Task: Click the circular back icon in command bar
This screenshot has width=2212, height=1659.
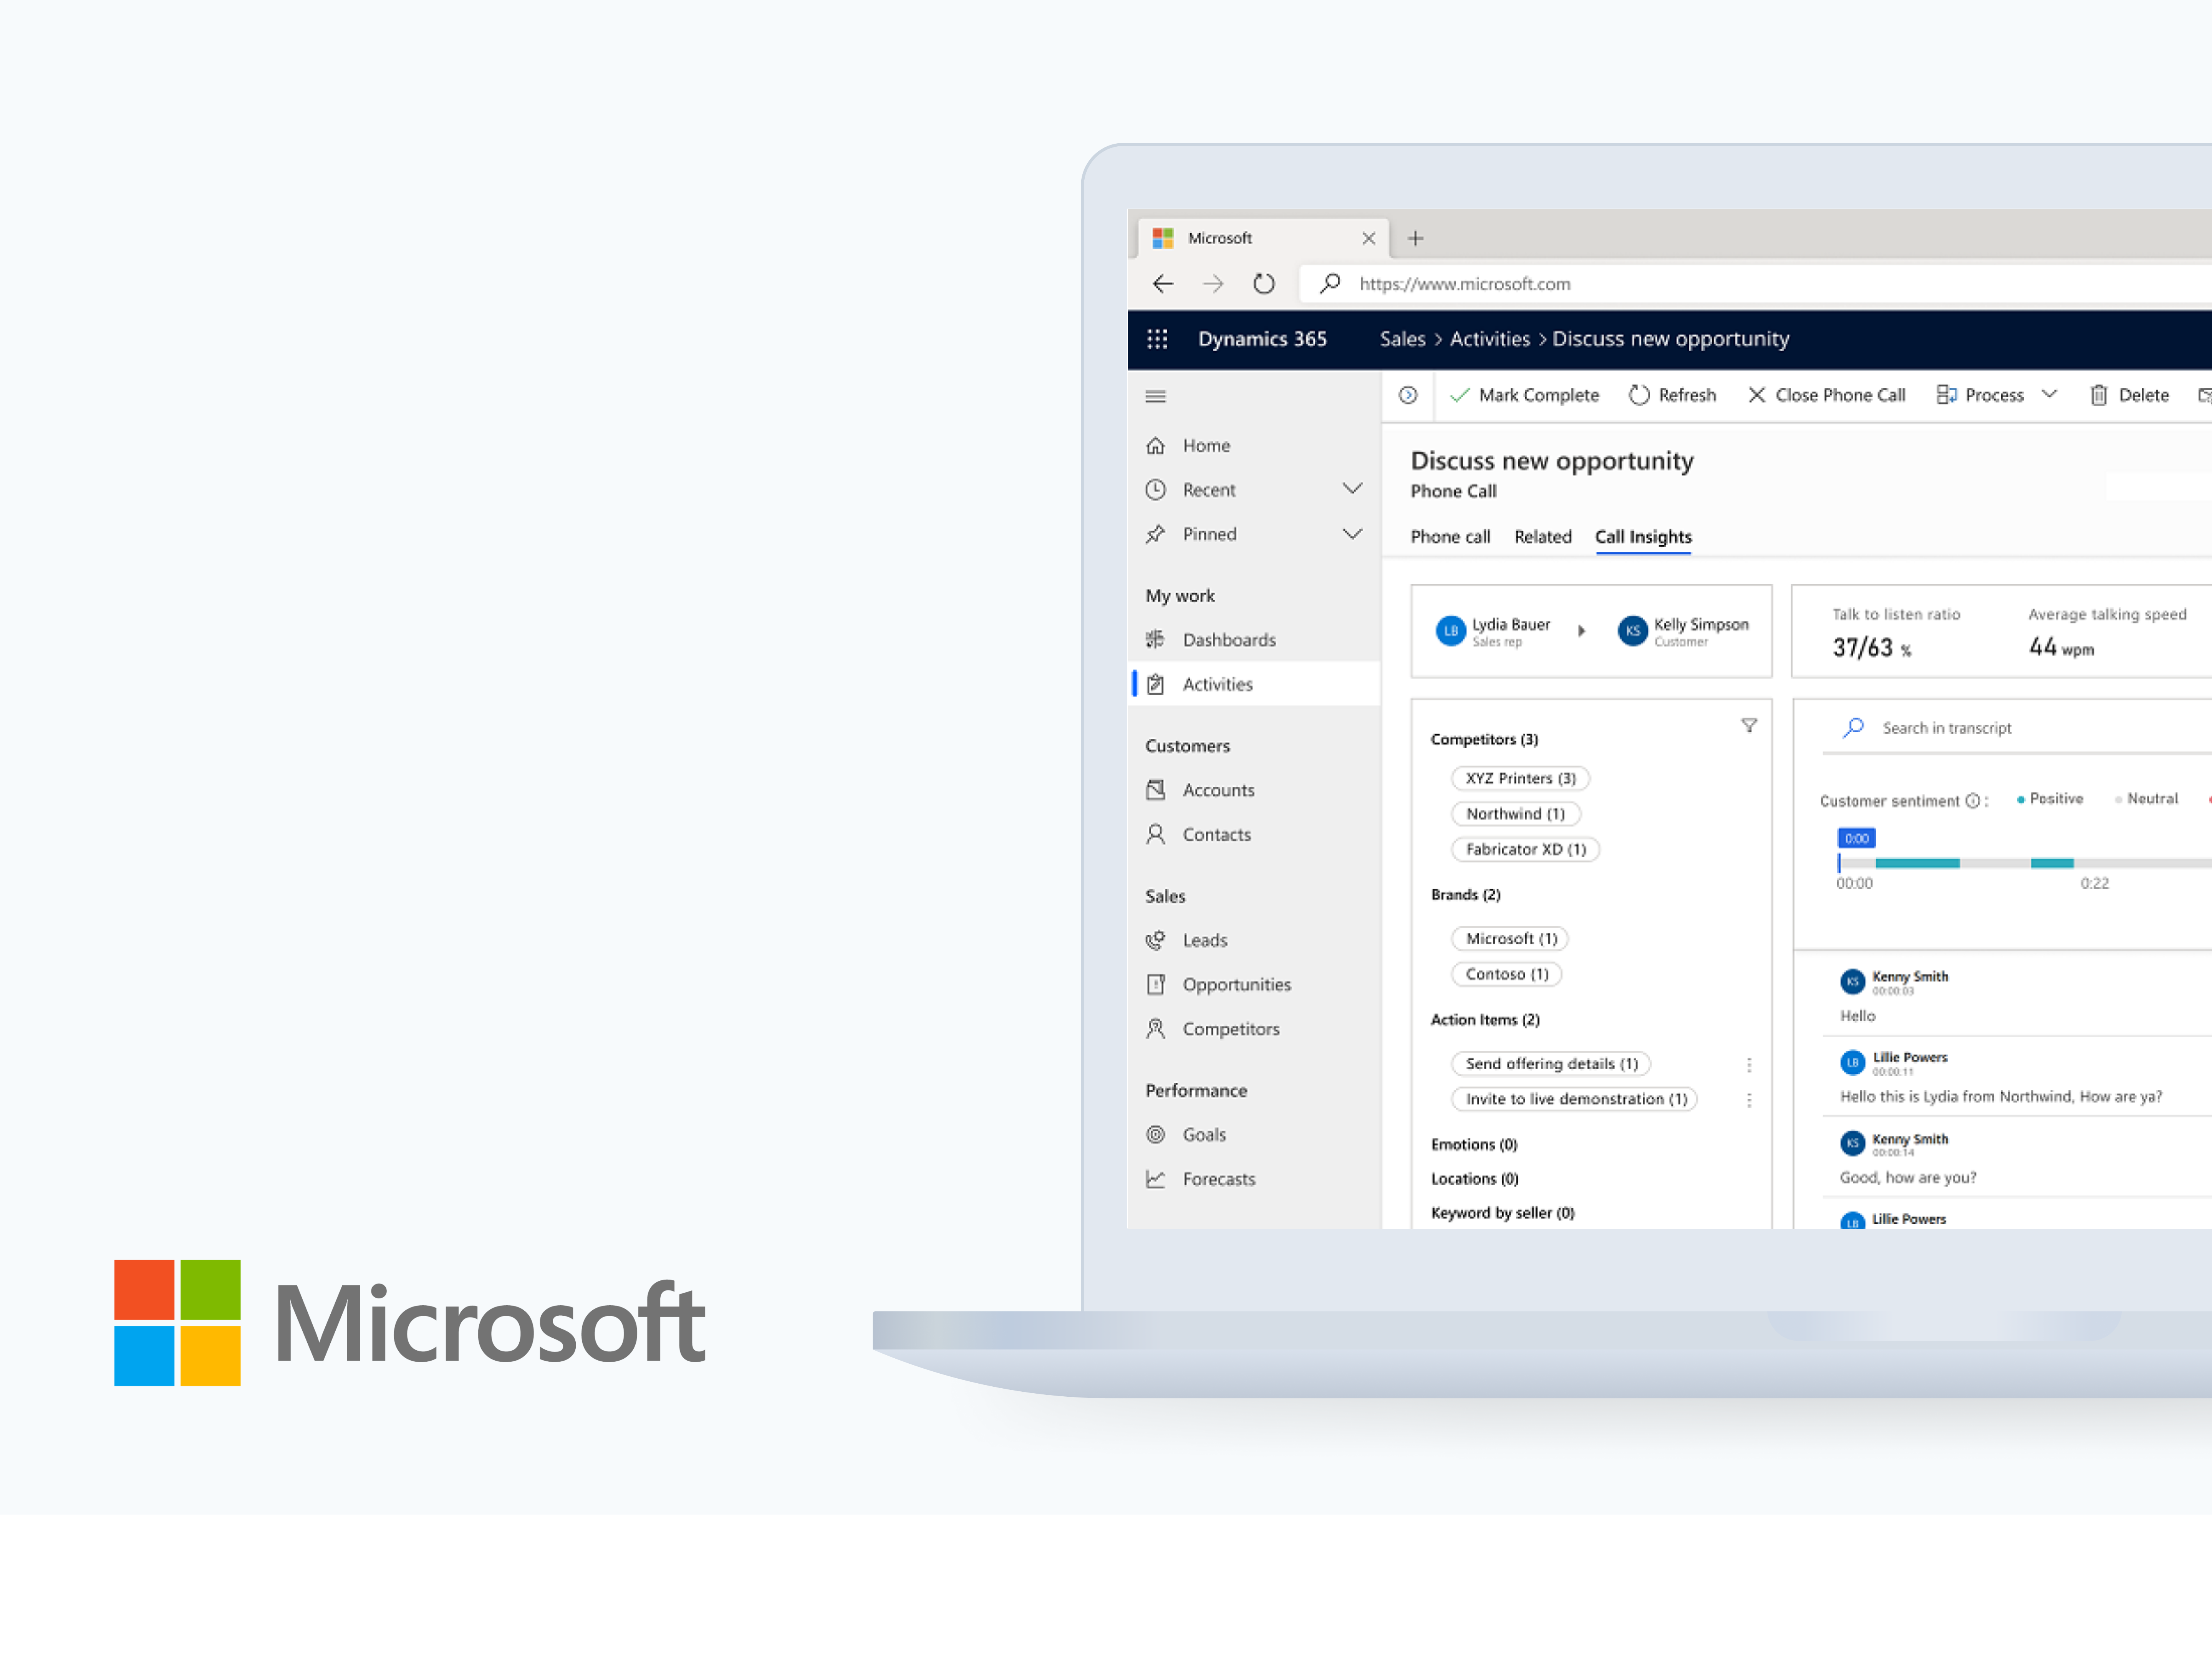Action: point(1408,395)
